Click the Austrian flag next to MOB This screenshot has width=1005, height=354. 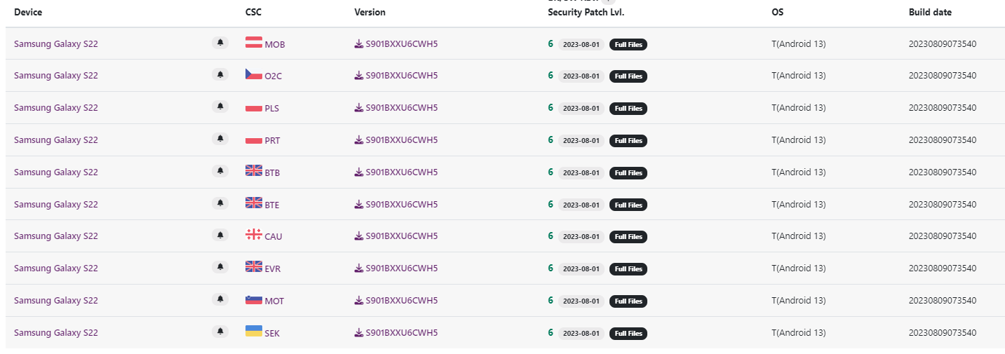(x=253, y=43)
